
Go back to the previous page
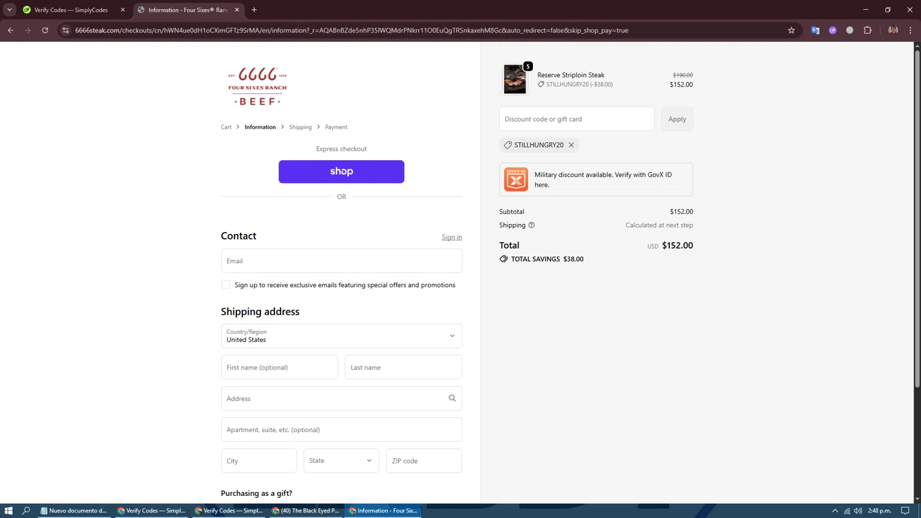point(10,30)
